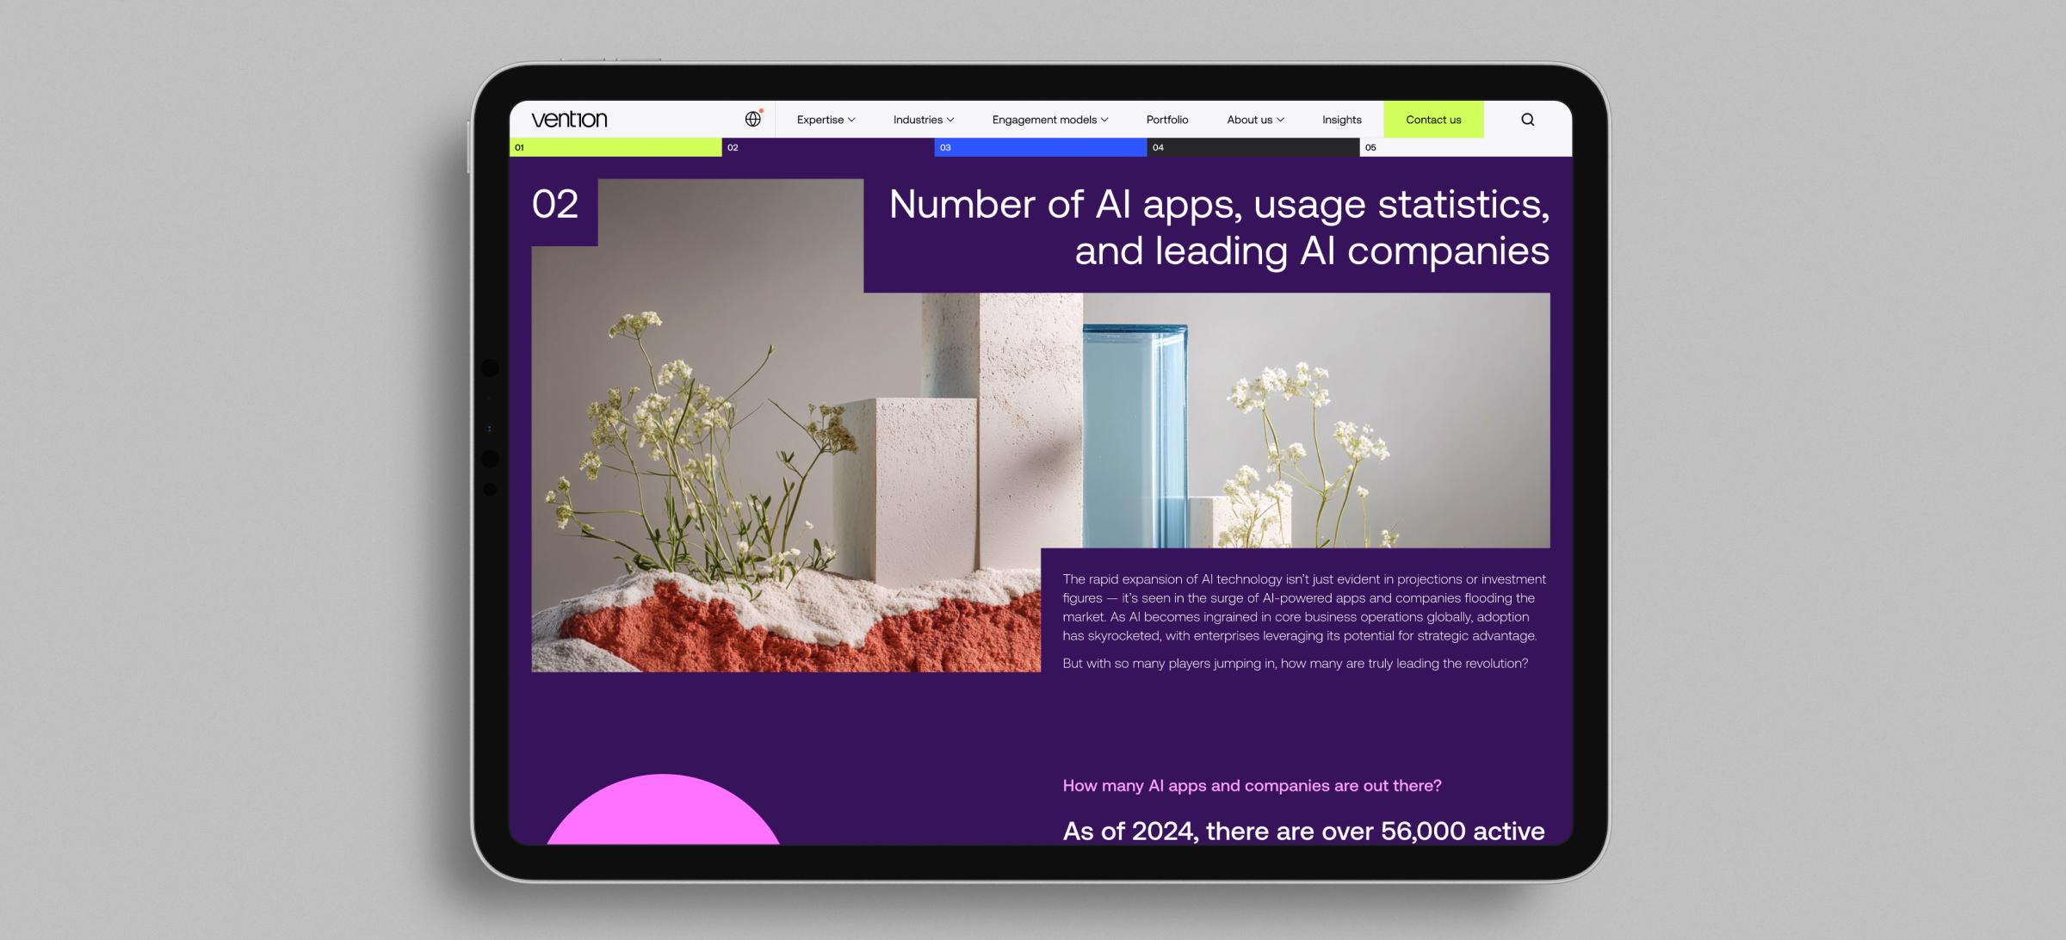This screenshot has height=940, width=2066.
Task: Click the Contact us button
Action: coord(1435,119)
